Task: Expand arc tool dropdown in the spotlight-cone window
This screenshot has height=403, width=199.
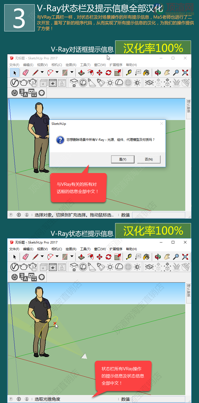Action: (x=57, y=256)
